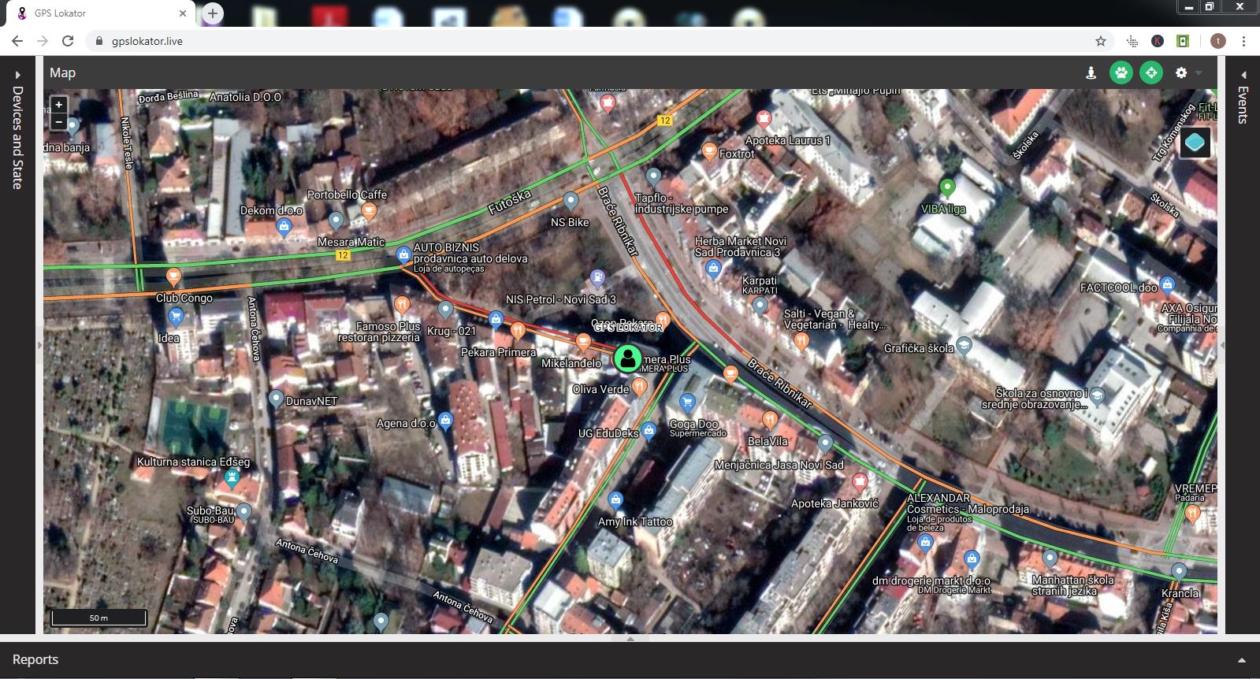Collapse handle on right map edge
Viewport: 1260px width, 679px height.
1222,345
